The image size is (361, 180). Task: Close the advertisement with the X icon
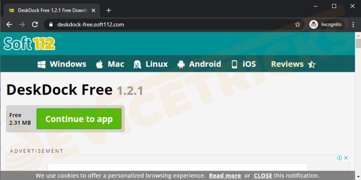(x=346, y=157)
